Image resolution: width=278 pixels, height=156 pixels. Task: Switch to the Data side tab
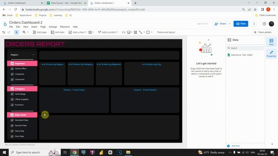[x=271, y=42]
